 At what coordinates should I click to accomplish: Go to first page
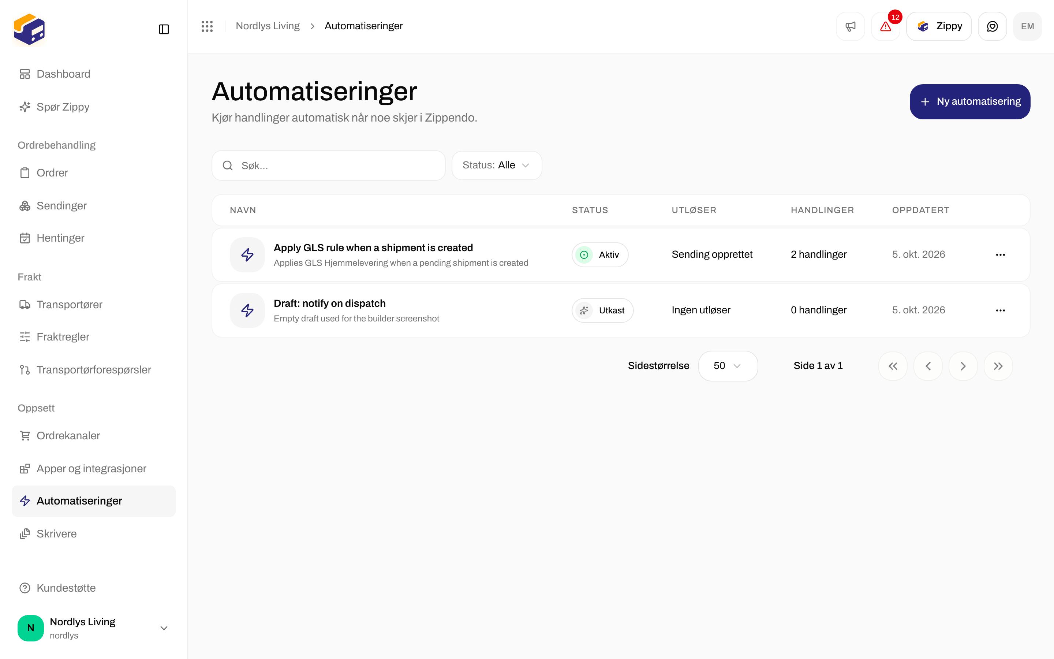coord(893,366)
